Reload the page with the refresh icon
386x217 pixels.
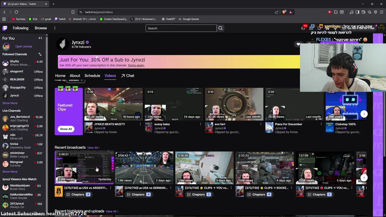pyautogui.click(x=16, y=12)
